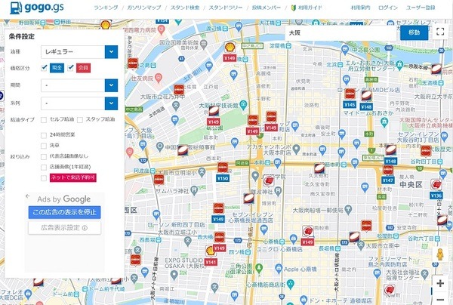
Task: Select the station marker near 難波神社
Action: pos(268,181)
